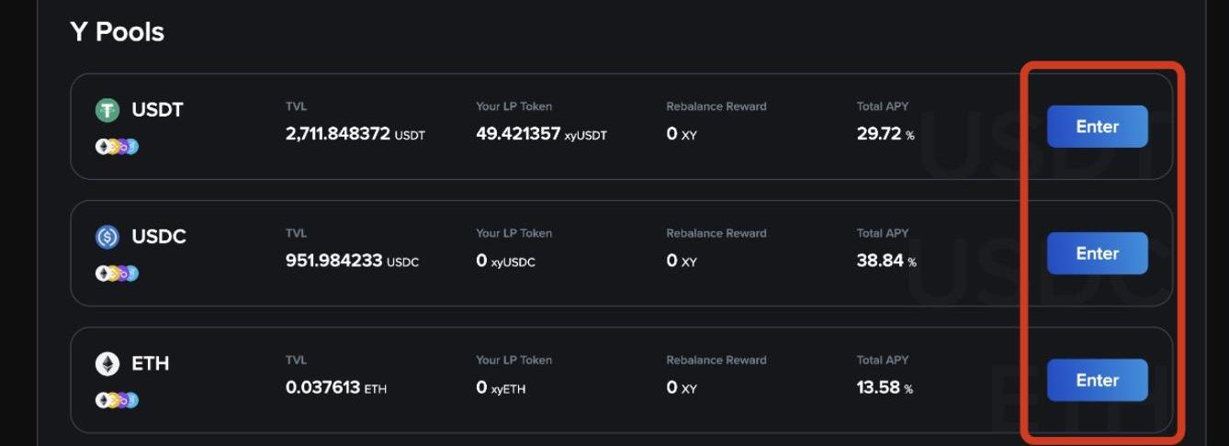Click the chain icons under USDT

(117, 146)
